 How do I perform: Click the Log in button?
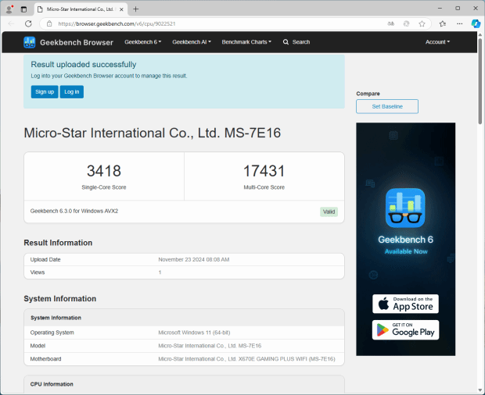[72, 91]
